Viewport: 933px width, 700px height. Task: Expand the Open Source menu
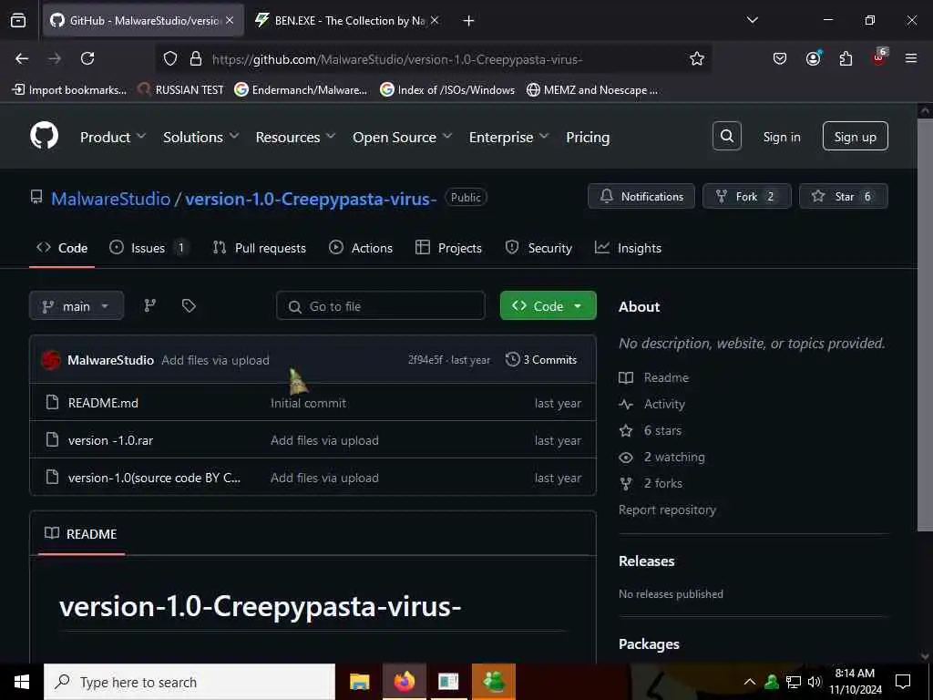[402, 137]
